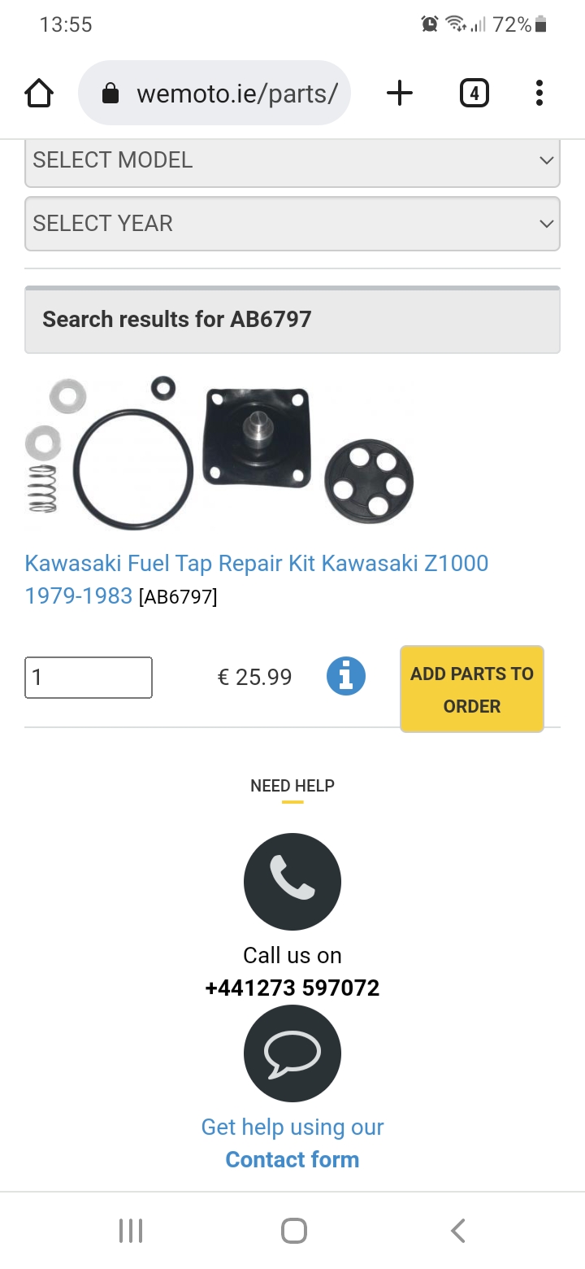Tap the wemoto.ie address bar
Screen dimensions: 585x1269
(236, 94)
